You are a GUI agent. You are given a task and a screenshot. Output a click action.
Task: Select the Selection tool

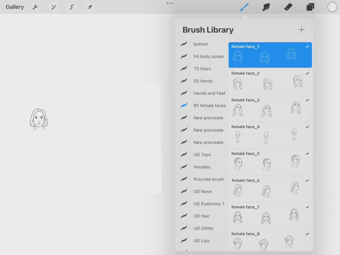(71, 7)
